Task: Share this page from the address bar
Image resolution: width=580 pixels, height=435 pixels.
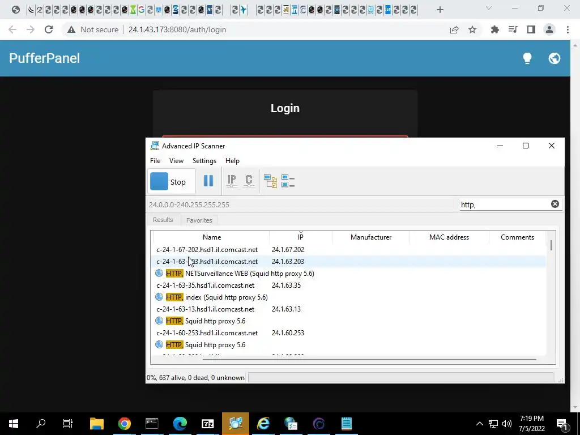Action: tap(454, 29)
